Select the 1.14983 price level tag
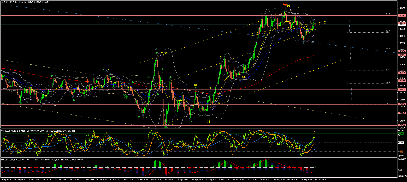407x182 pixels. coord(402,51)
